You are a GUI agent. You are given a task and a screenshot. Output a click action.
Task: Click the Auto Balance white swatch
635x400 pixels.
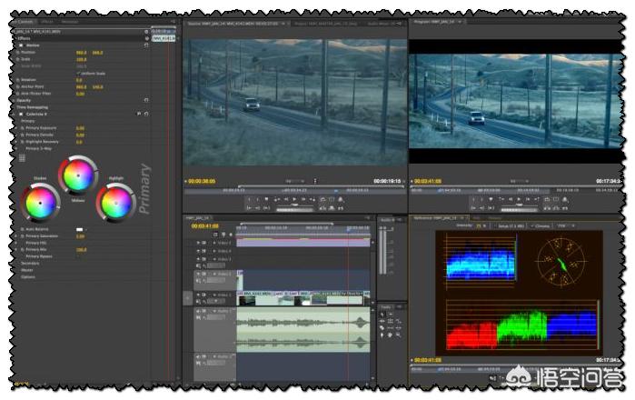79,229
